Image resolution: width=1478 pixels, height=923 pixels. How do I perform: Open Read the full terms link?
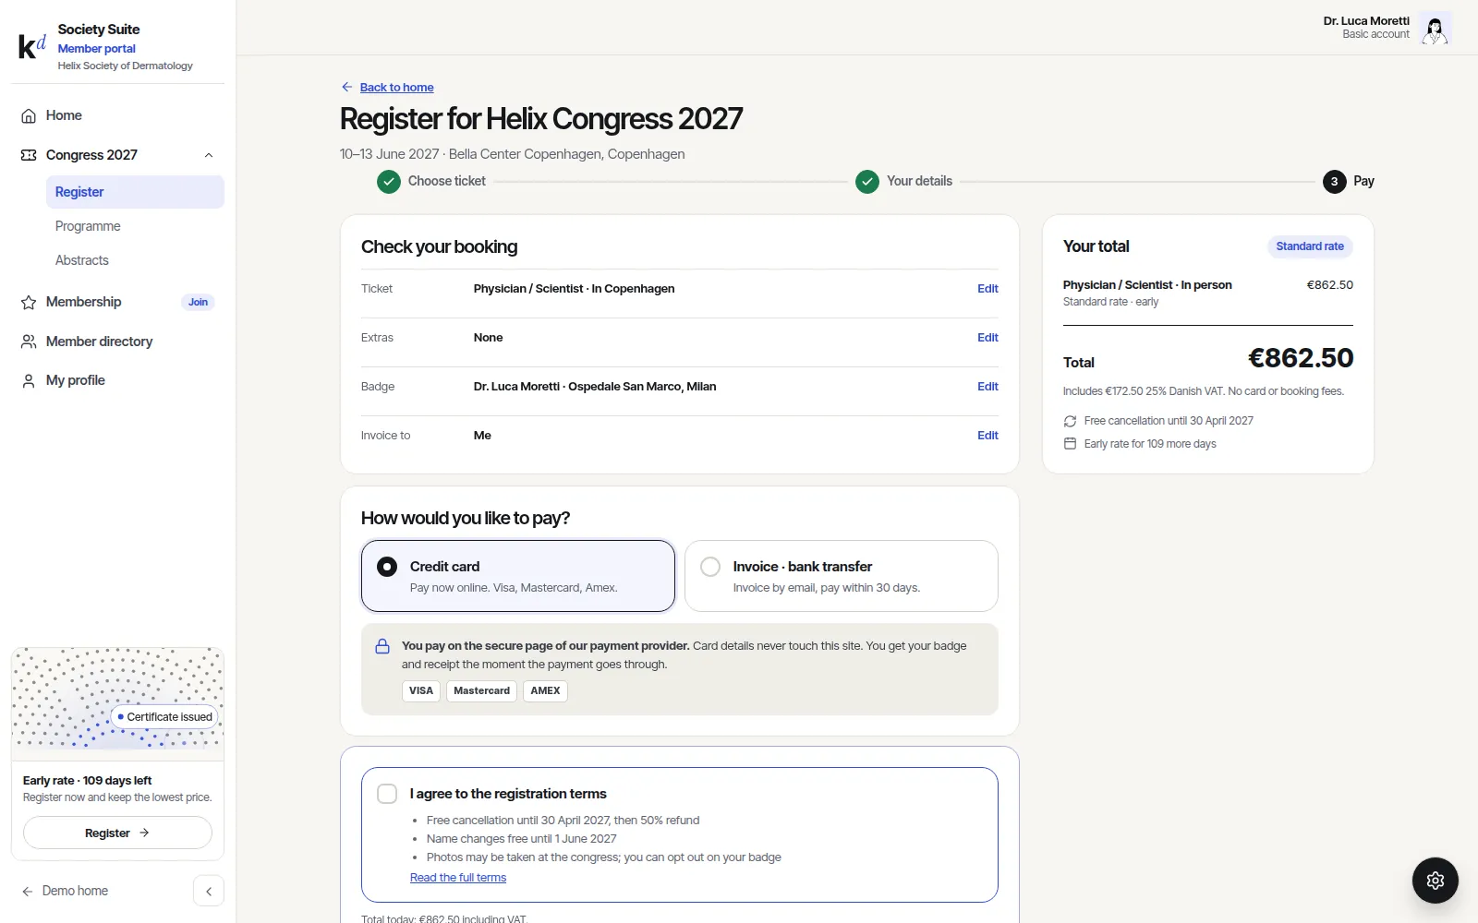click(x=458, y=878)
